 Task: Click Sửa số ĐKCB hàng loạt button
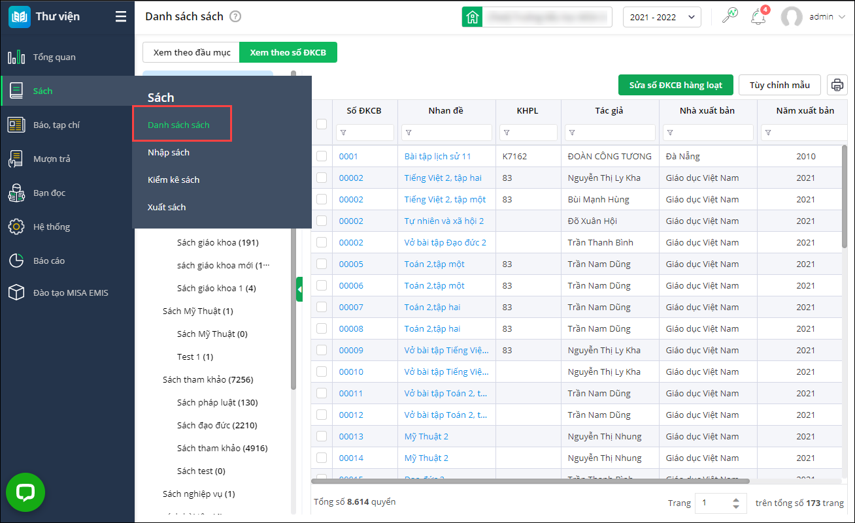[676, 85]
